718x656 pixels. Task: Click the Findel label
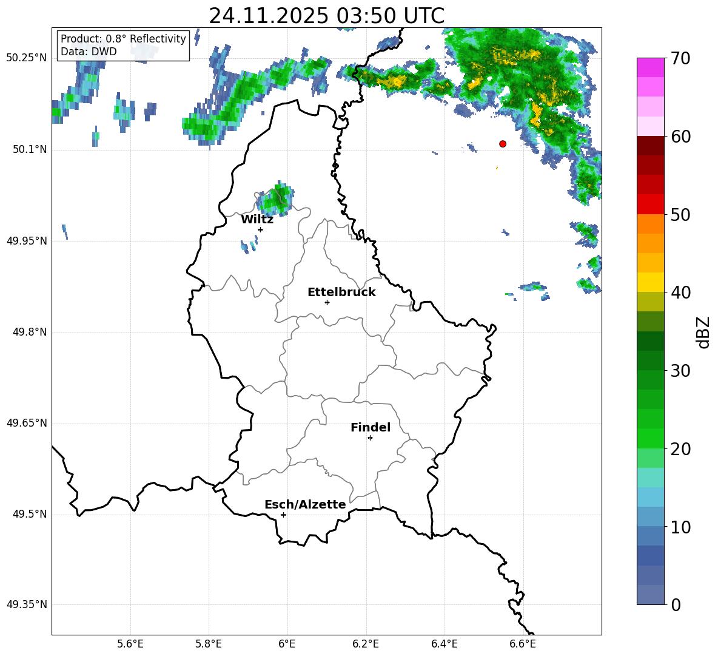[x=371, y=427]
